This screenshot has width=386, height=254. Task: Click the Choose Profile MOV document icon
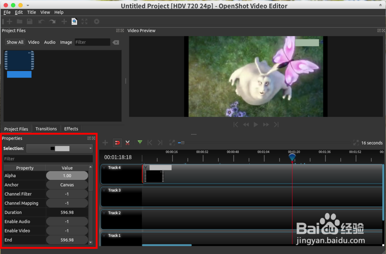tap(74, 21)
